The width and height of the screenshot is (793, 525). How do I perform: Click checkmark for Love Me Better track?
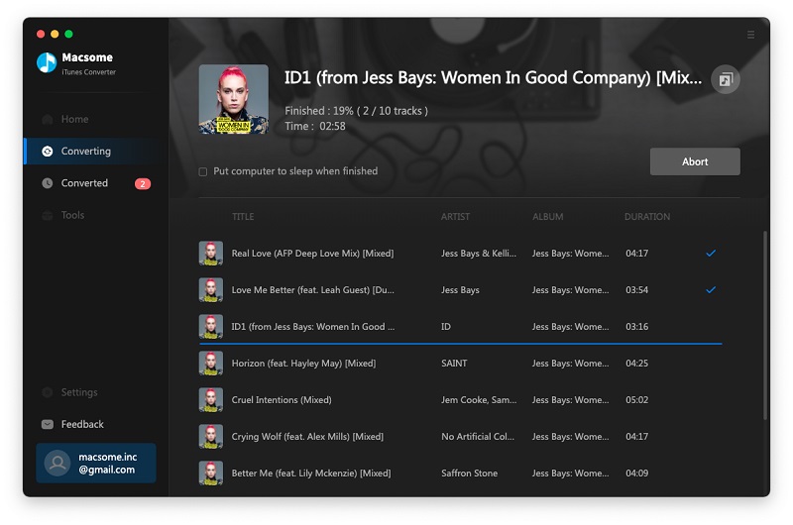(711, 290)
